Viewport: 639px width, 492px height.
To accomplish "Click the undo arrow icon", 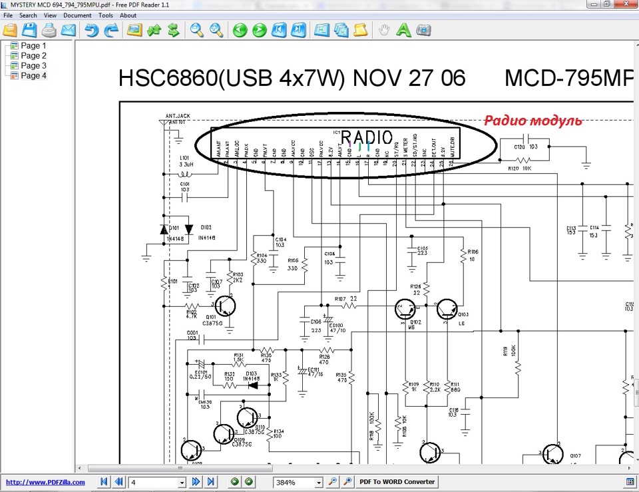I will tap(92, 30).
